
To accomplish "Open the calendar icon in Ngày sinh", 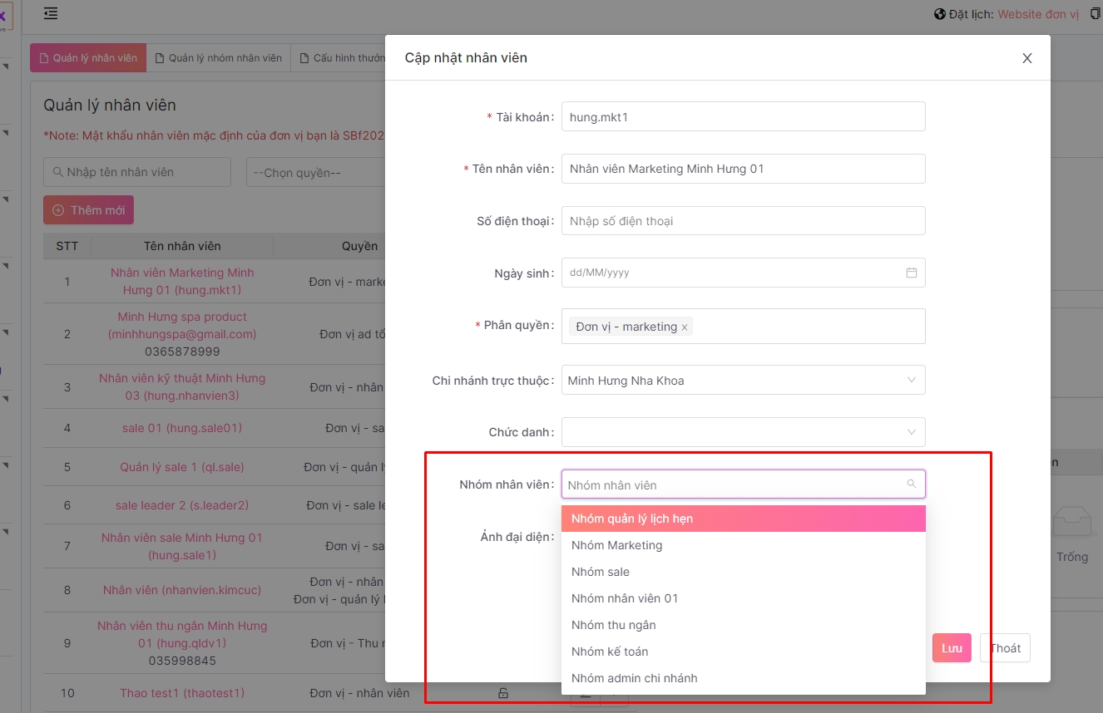I will point(911,273).
